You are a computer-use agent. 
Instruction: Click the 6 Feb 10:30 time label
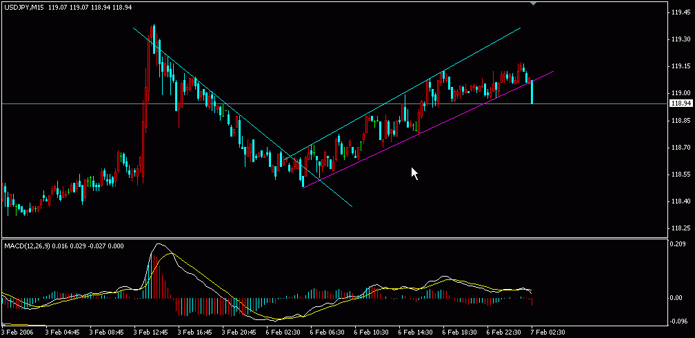372,332
